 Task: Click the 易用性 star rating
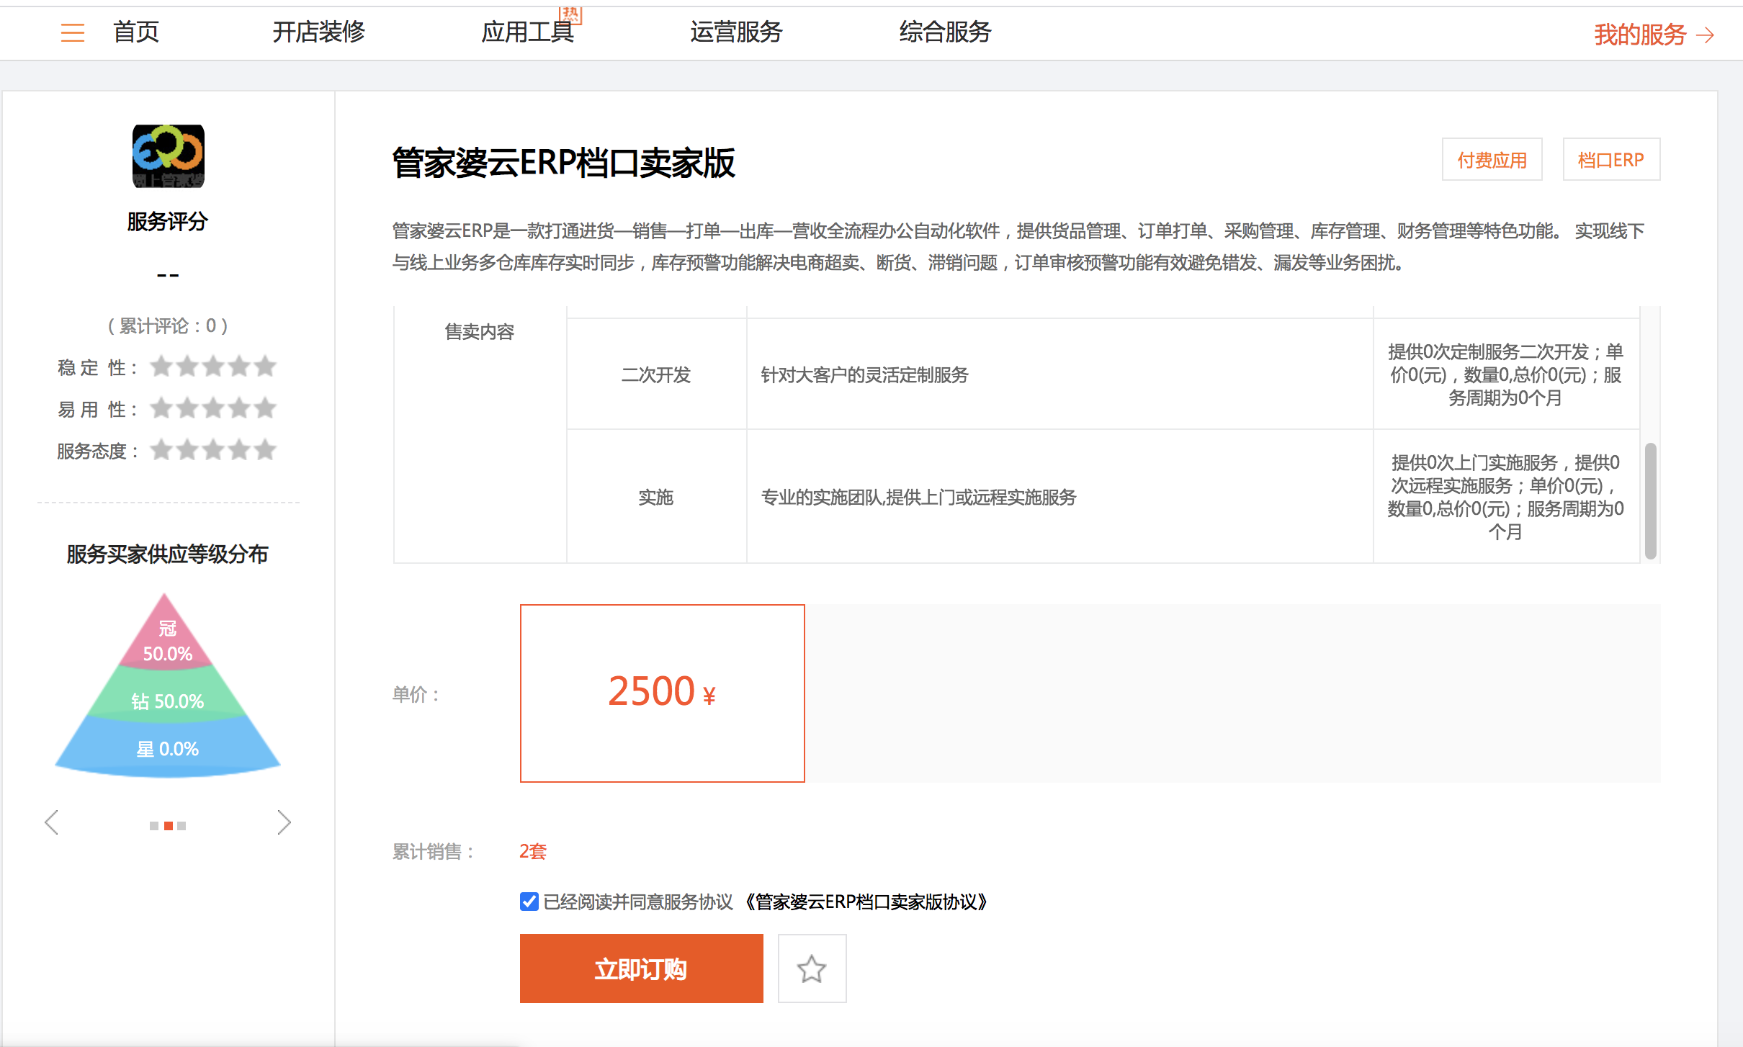click(213, 408)
